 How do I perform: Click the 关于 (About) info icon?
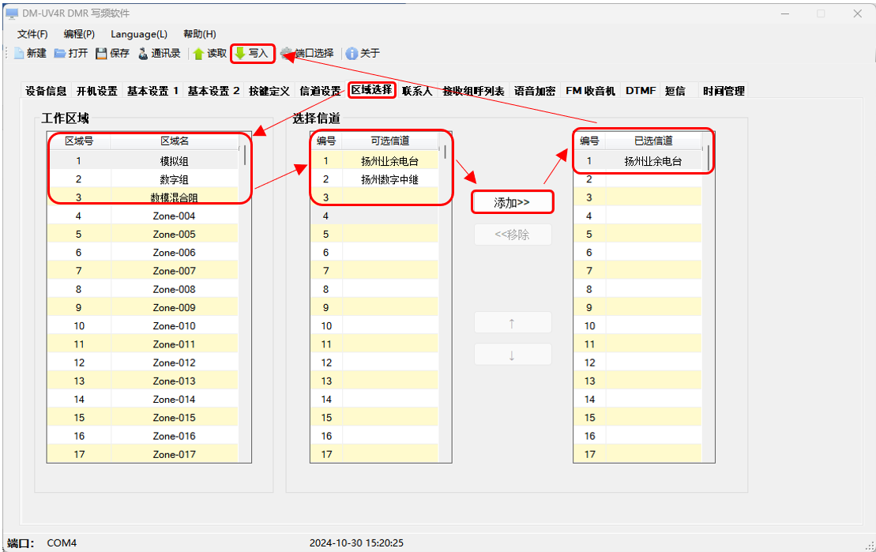point(352,54)
